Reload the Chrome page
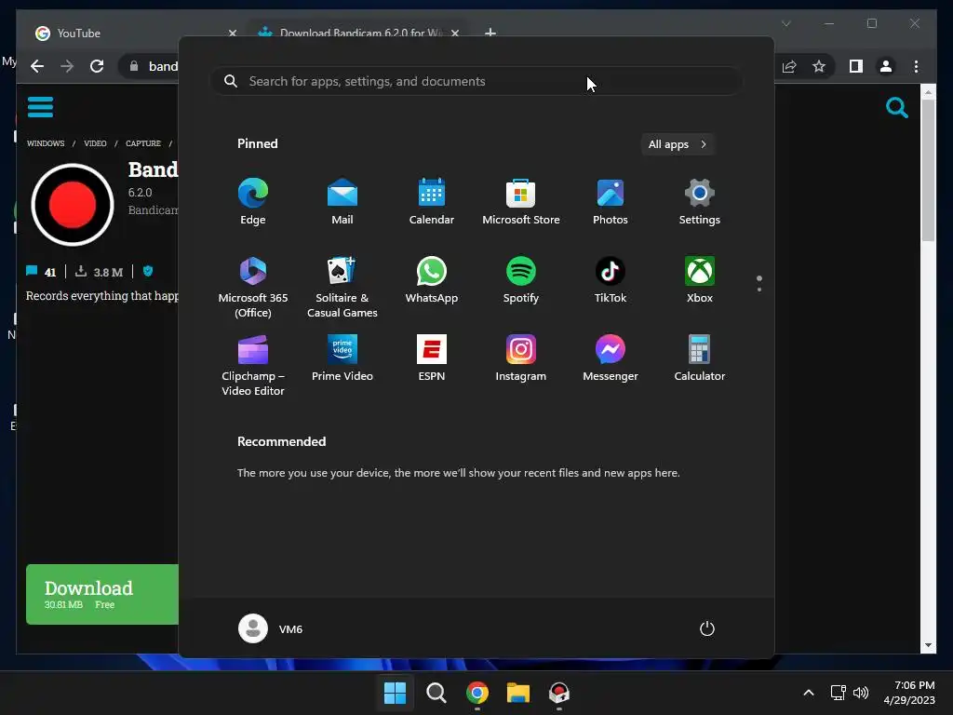This screenshot has height=715, width=953. (97, 66)
